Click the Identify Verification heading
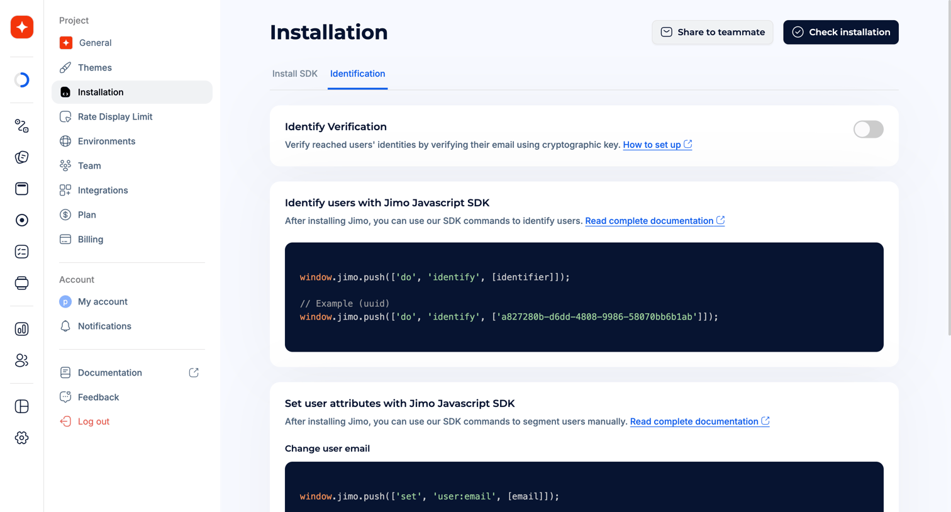The height and width of the screenshot is (512, 951). click(336, 126)
